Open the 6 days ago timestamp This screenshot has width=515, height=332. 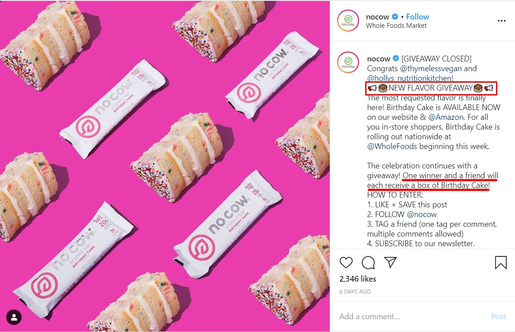355,292
